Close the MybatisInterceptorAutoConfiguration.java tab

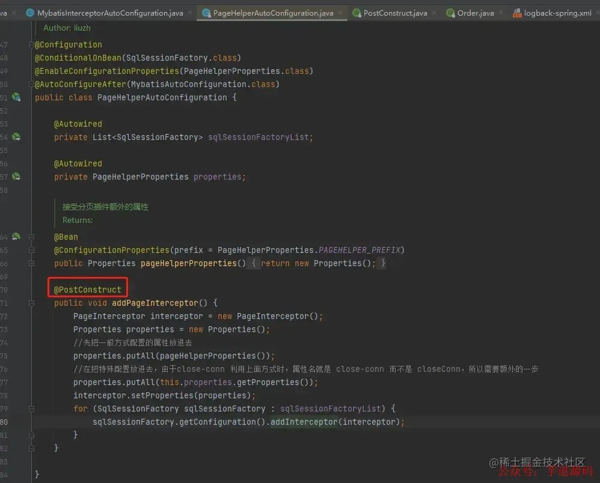coord(189,12)
